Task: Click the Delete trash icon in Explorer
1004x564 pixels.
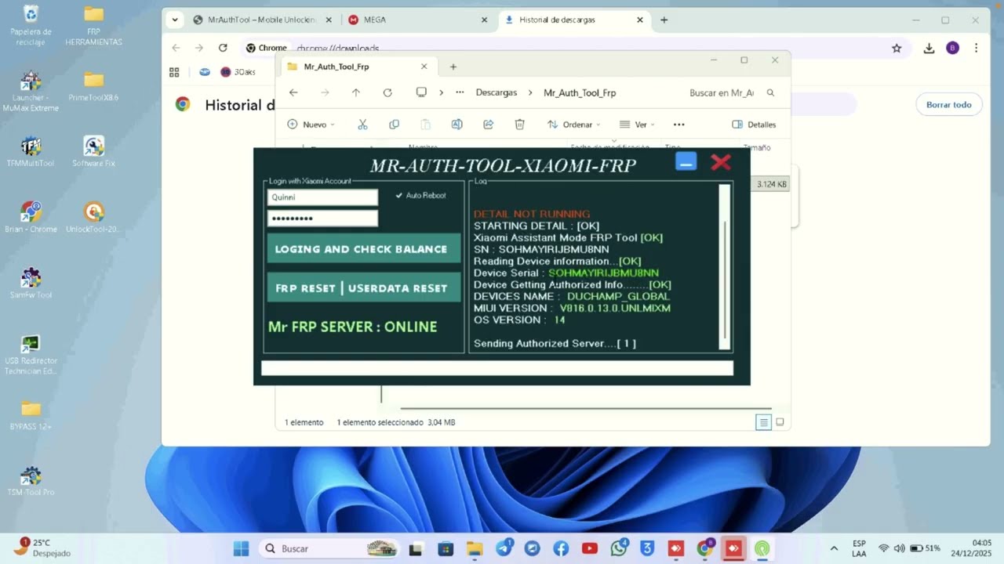Action: [x=519, y=125]
